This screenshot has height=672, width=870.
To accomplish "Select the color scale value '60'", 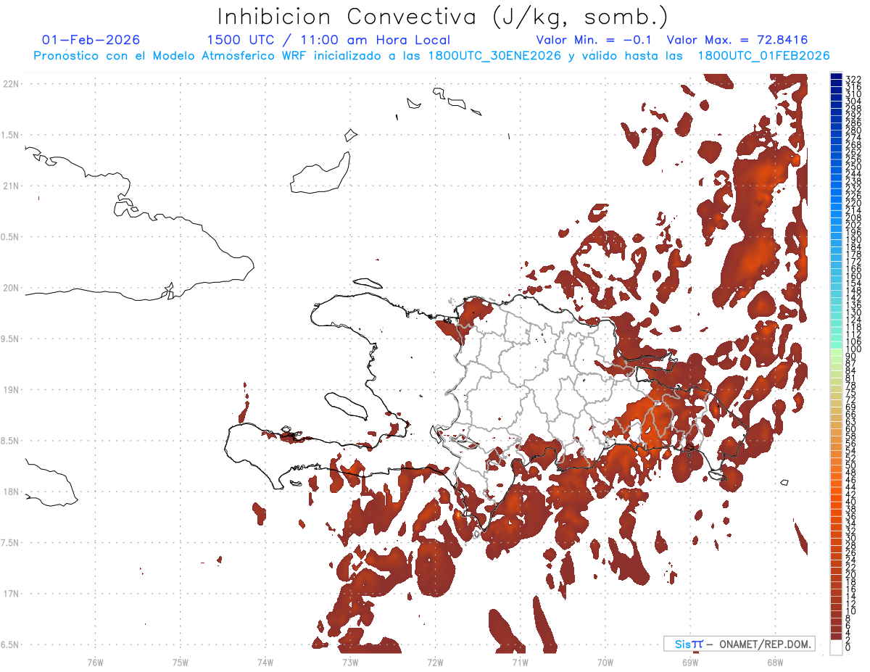I will [x=851, y=428].
